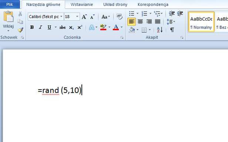Activate the Format Painter brush

click(x=20, y=30)
